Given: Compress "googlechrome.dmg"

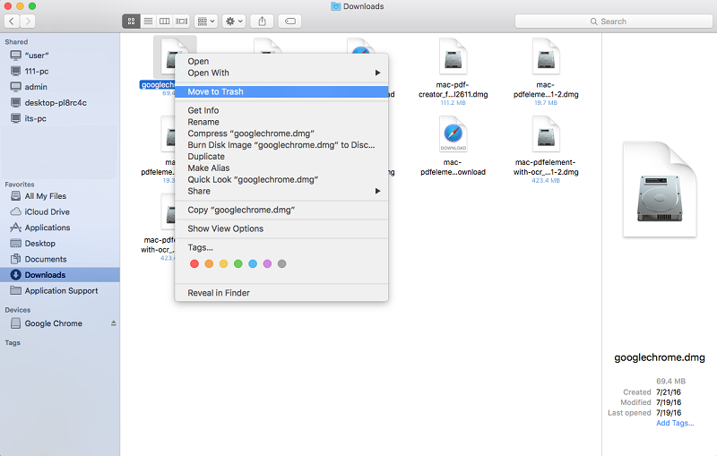Looking at the screenshot, I should coord(281,133).
